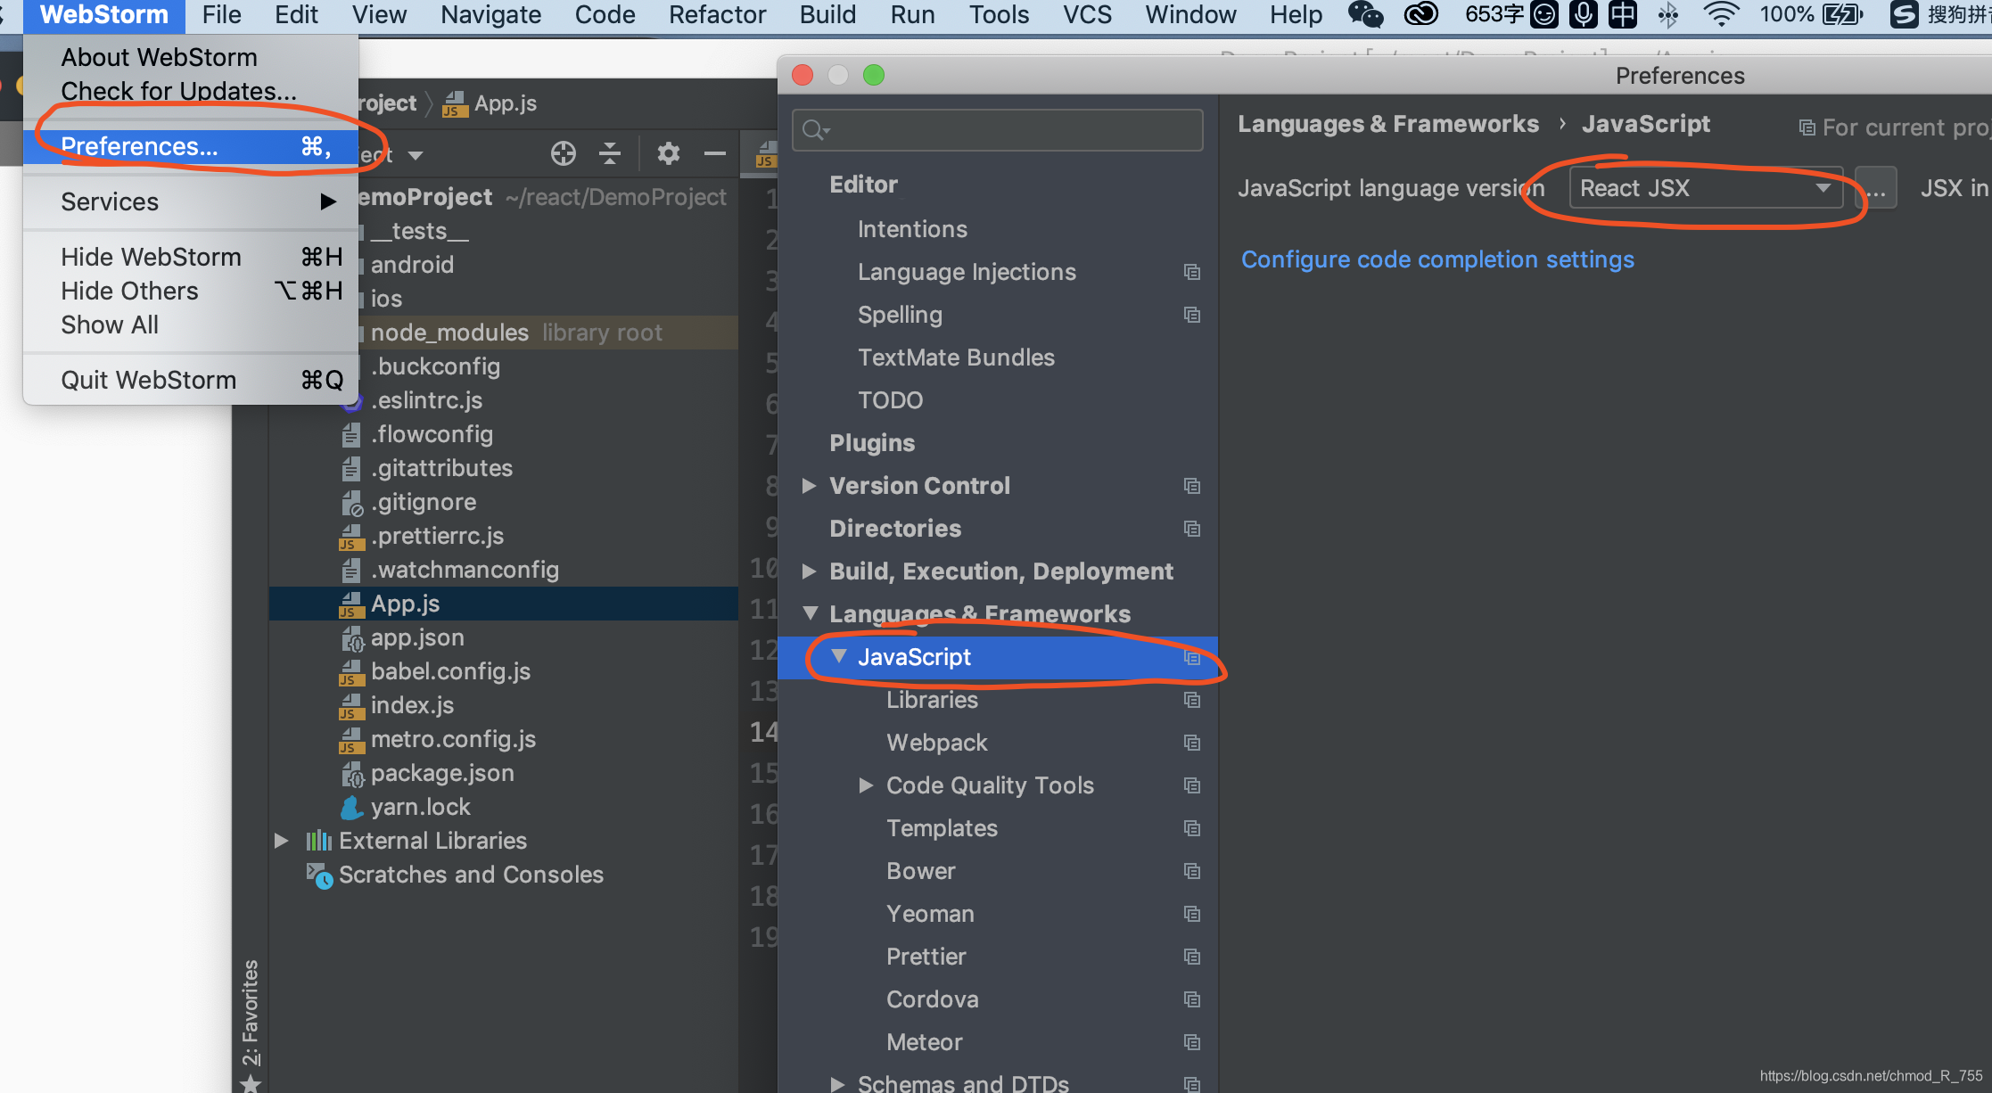Screen dimensions: 1992x1093
Task: Click the Wi-Fi icon in menu bar
Action: (x=1720, y=14)
